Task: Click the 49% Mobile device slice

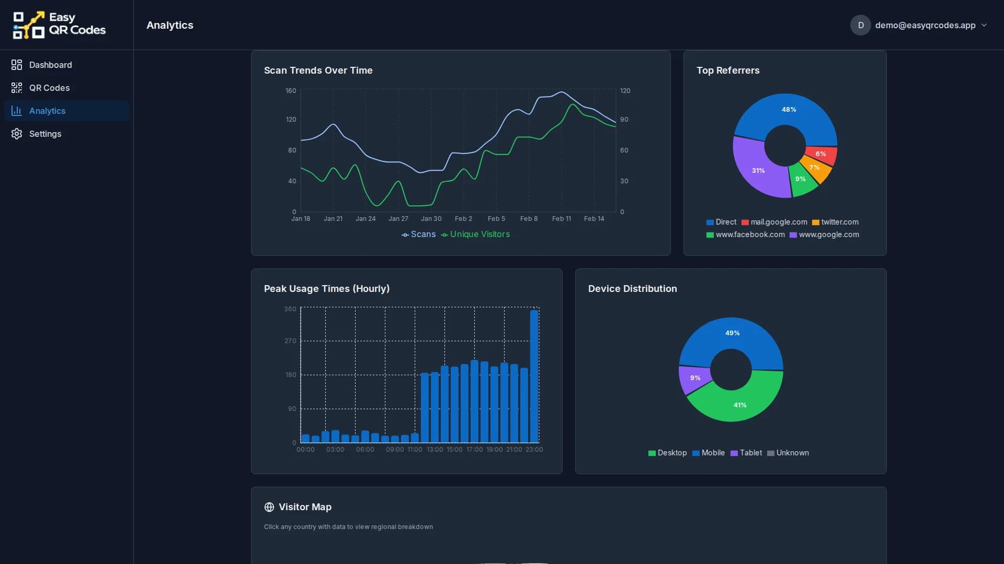Action: click(732, 333)
